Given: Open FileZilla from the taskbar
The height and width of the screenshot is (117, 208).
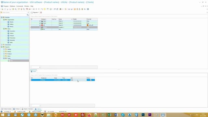Looking at the screenshot, I should click(x=83, y=115).
